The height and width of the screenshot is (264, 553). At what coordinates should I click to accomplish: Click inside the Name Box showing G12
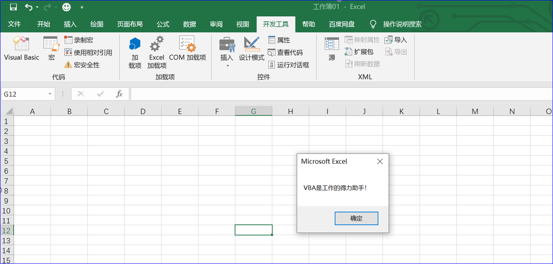[x=23, y=94]
